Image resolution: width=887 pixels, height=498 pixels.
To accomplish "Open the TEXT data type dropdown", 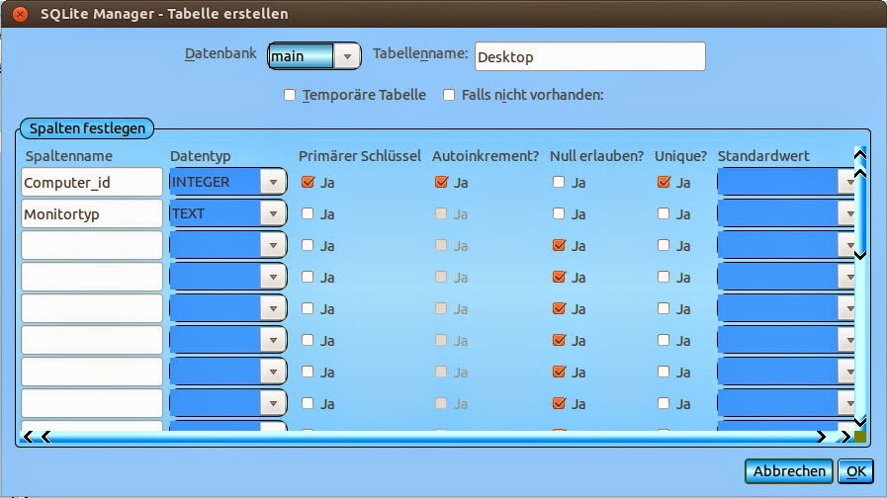I will pyautogui.click(x=228, y=213).
